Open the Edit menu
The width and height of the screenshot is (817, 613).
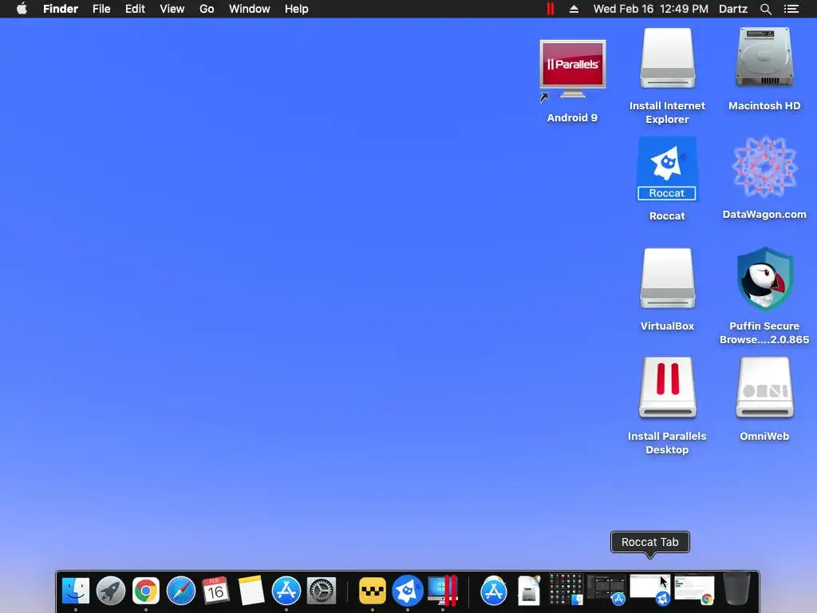coord(135,9)
